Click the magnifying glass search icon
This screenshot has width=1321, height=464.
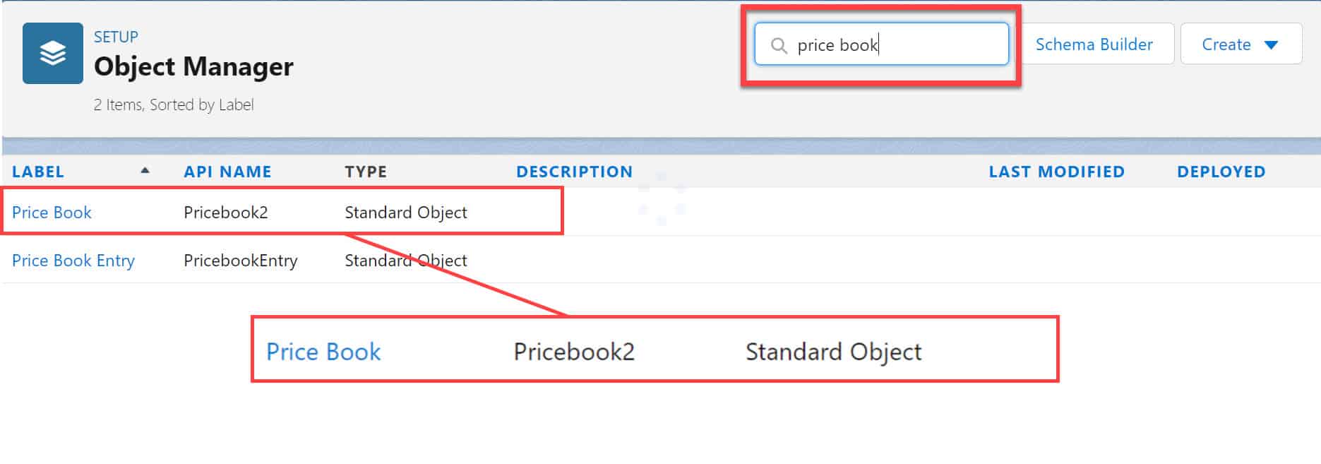tap(779, 44)
